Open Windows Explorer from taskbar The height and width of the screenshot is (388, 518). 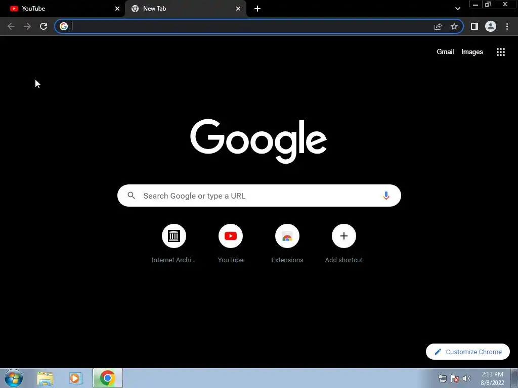tap(45, 378)
